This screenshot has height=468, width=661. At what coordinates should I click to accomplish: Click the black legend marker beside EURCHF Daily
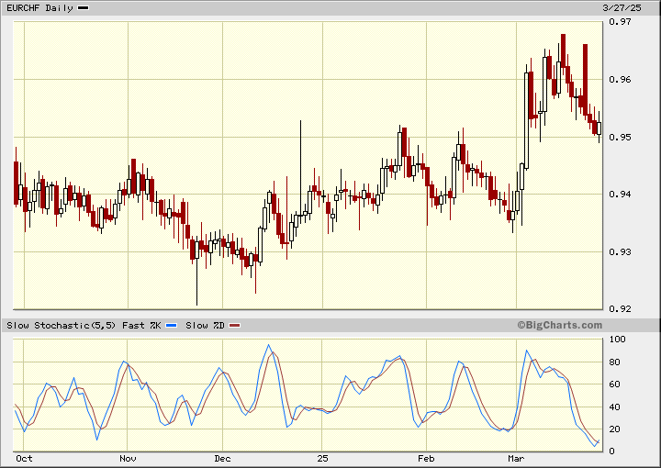pyautogui.click(x=83, y=7)
